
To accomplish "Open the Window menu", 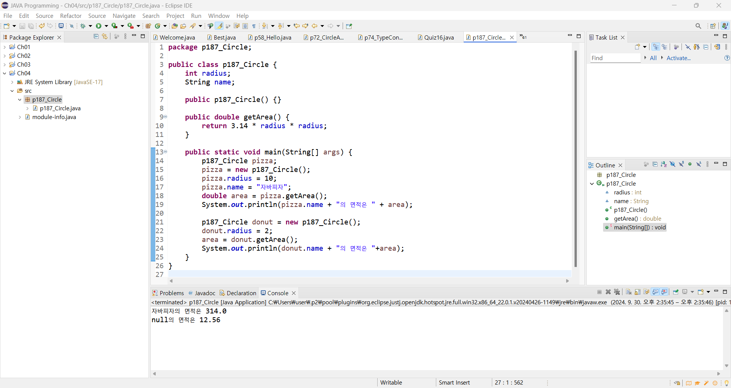I will click(x=219, y=16).
